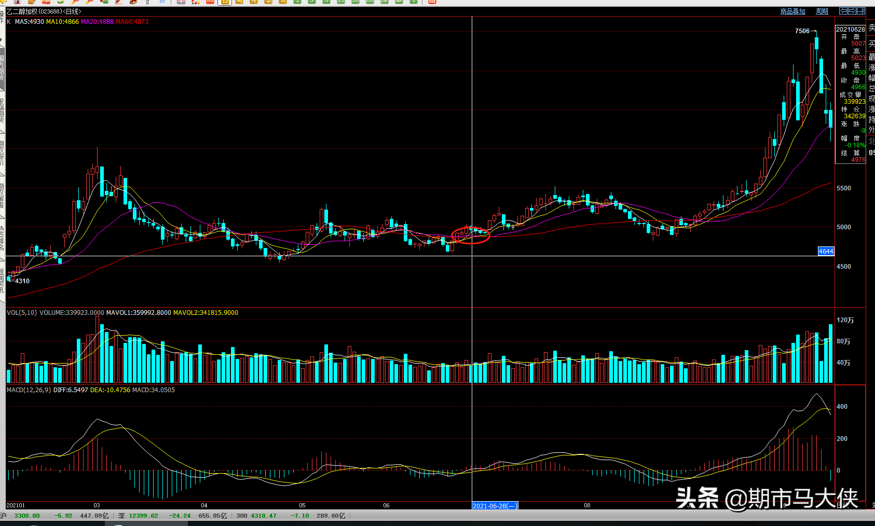Image resolution: width=875 pixels, height=526 pixels.
Task: Select date 20210628 in info panel
Action: coord(851,30)
